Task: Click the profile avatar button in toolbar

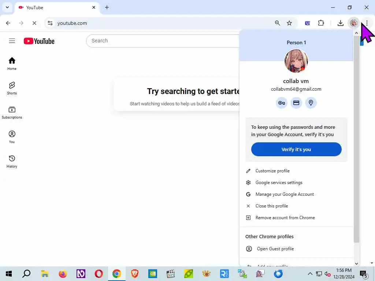Action: (354, 23)
